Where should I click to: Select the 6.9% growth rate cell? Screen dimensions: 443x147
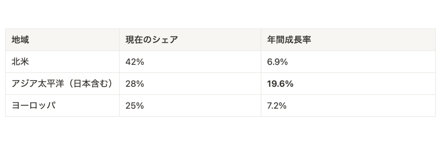click(277, 62)
